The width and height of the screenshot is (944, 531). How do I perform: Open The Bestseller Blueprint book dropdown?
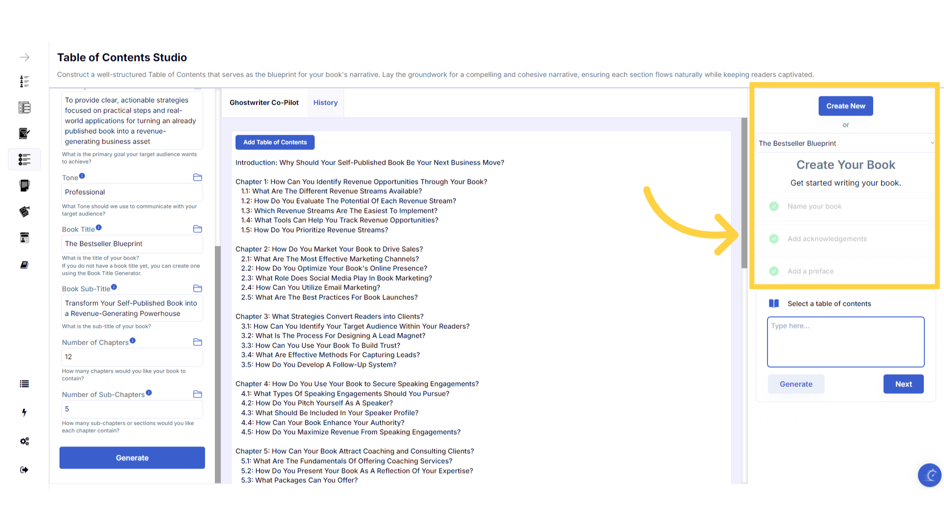(846, 143)
